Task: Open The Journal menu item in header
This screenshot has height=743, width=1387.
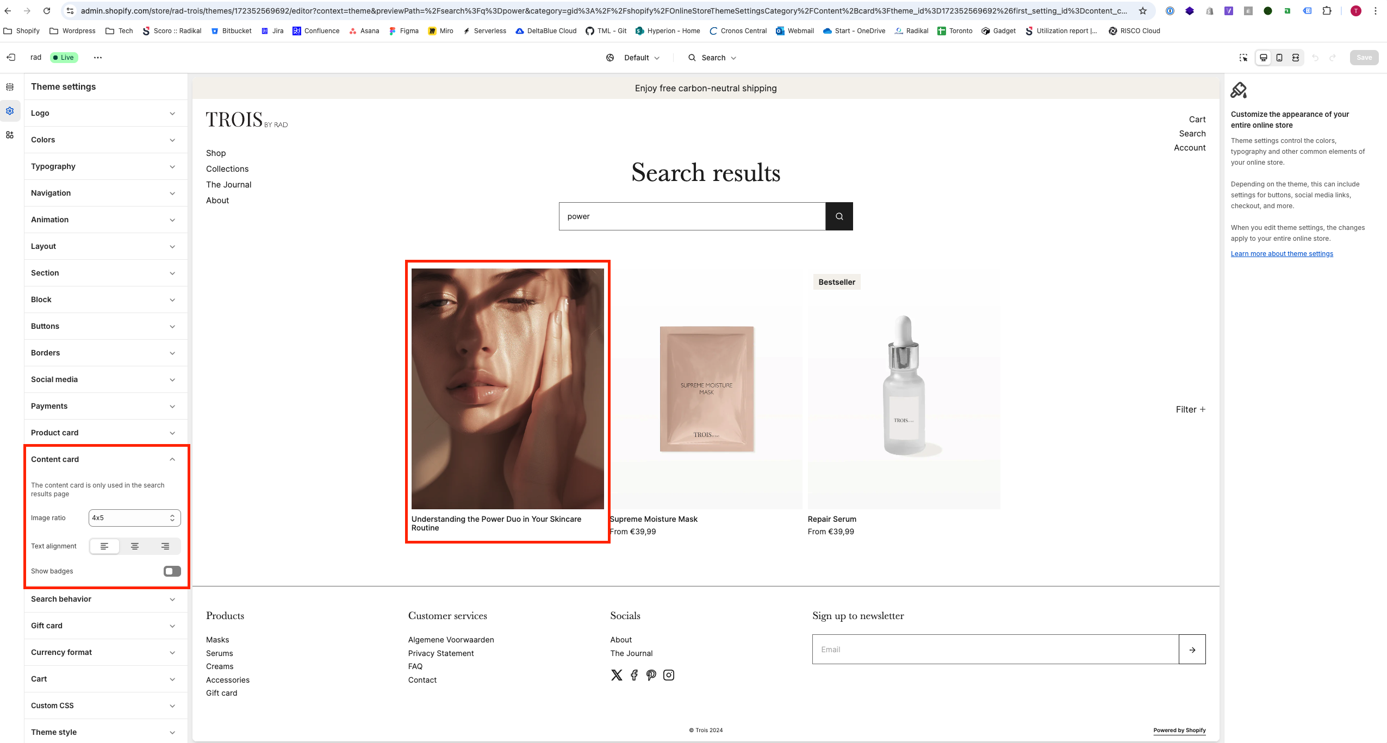Action: coord(229,185)
